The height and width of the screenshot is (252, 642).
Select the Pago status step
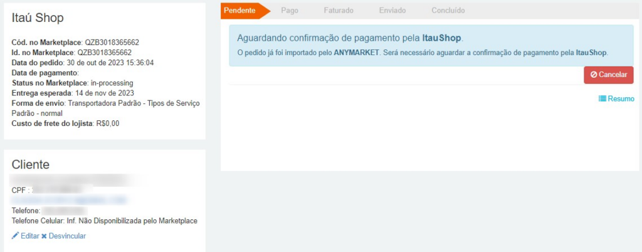click(290, 11)
